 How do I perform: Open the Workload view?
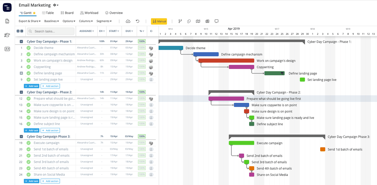89,13
